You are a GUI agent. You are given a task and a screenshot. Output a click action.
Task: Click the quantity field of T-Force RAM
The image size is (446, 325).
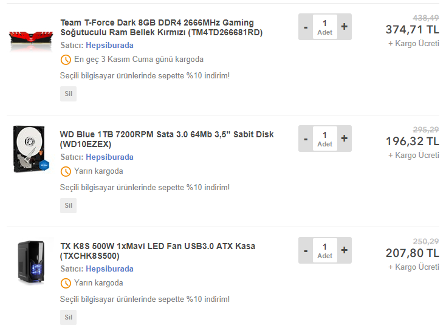tap(325, 27)
